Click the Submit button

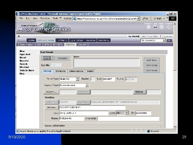coord(47,58)
